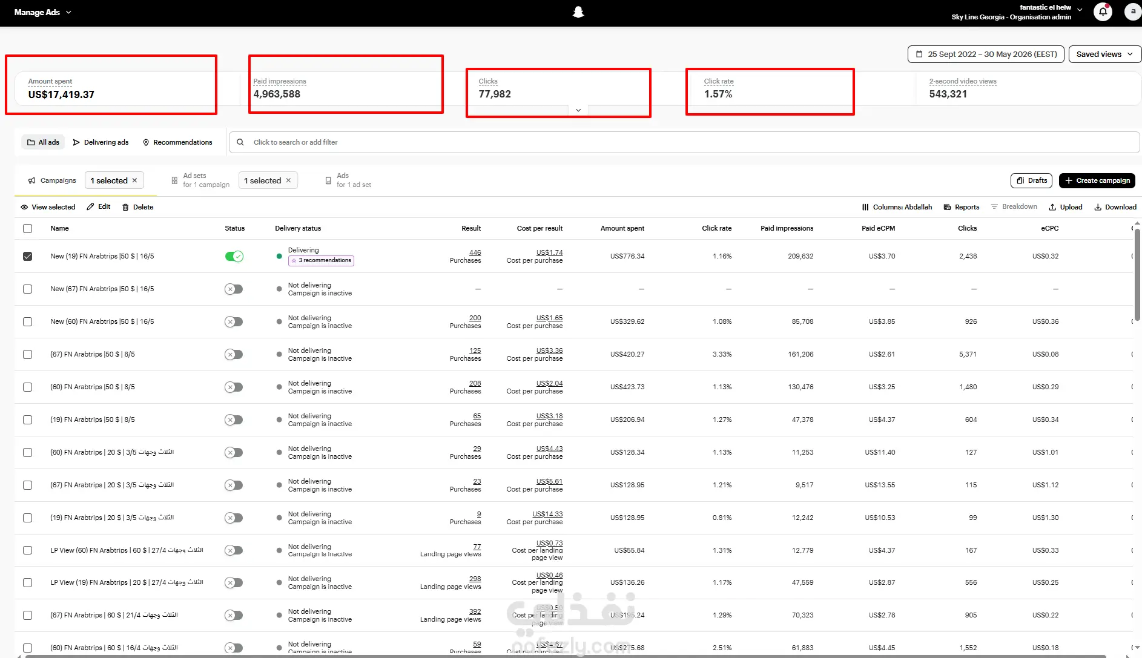
Task: Sort by the Click rate column header
Action: coord(717,228)
